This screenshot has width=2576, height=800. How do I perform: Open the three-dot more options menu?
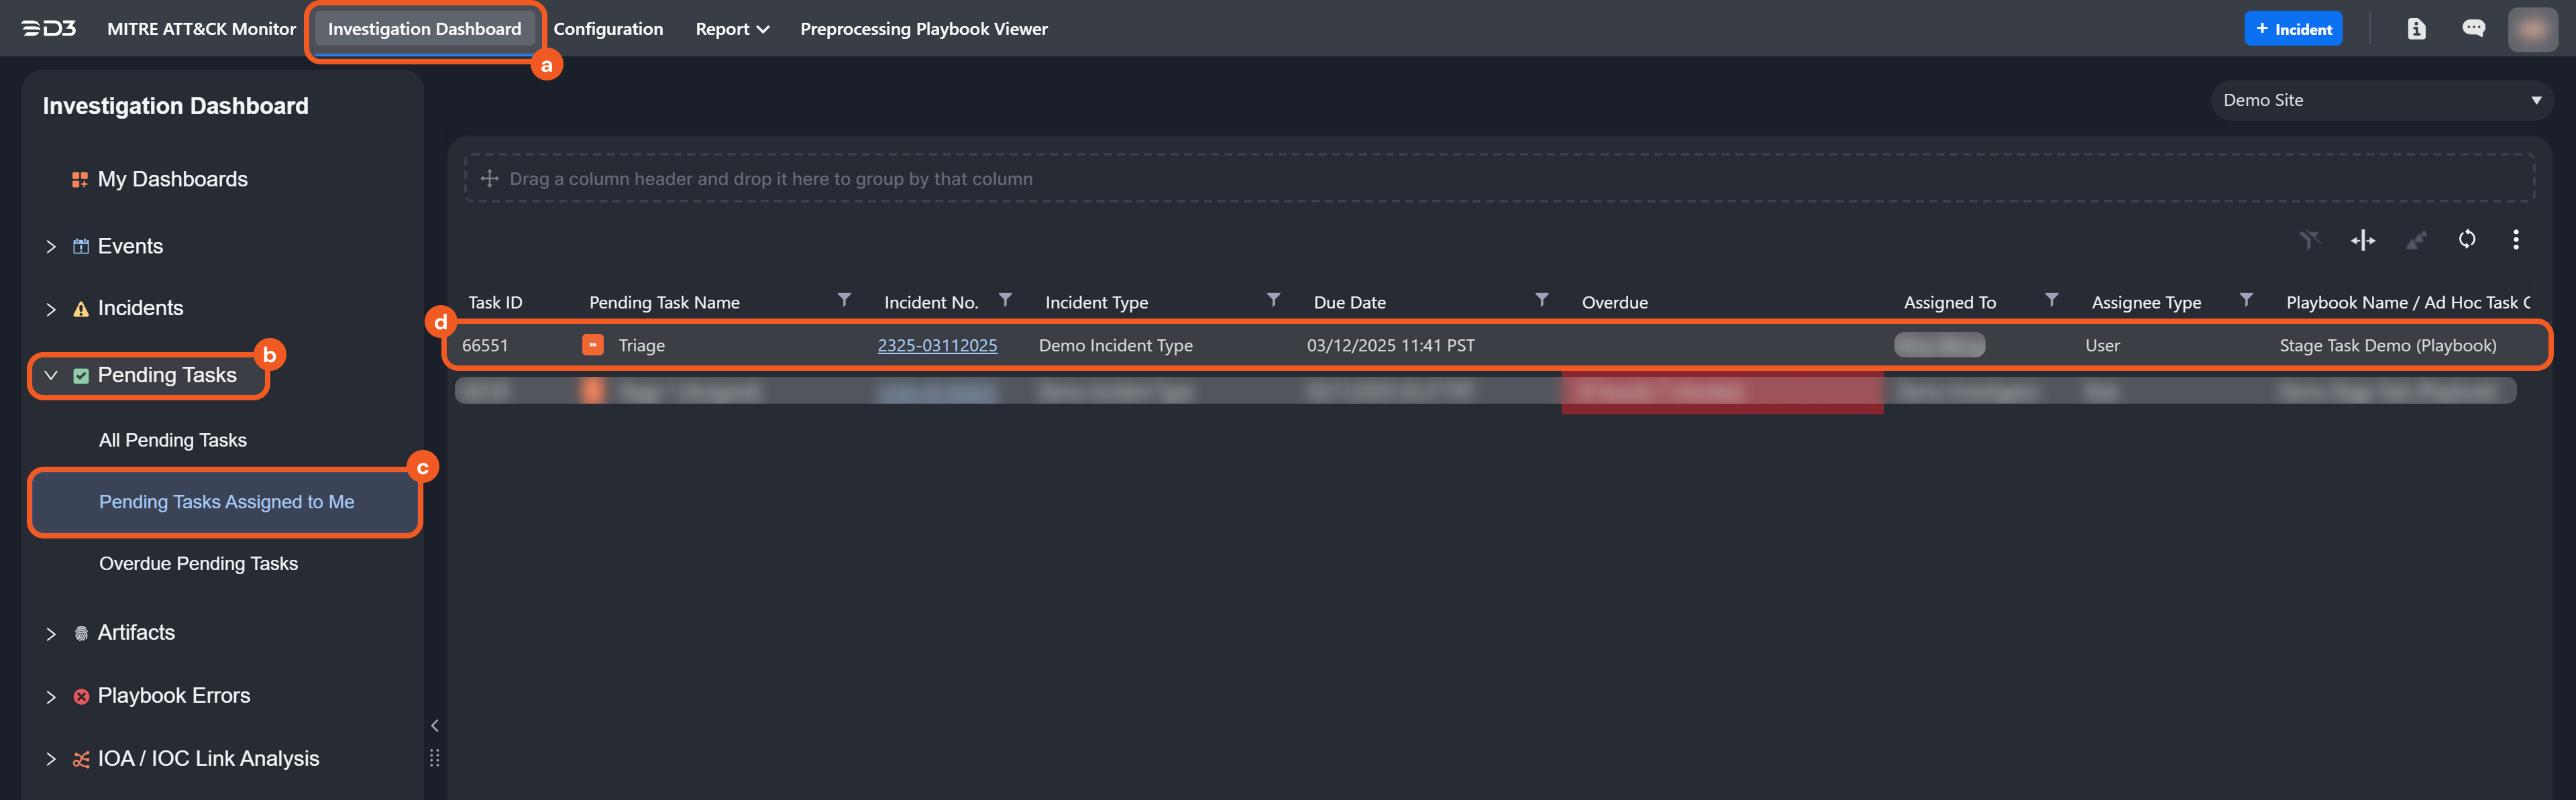[2515, 239]
